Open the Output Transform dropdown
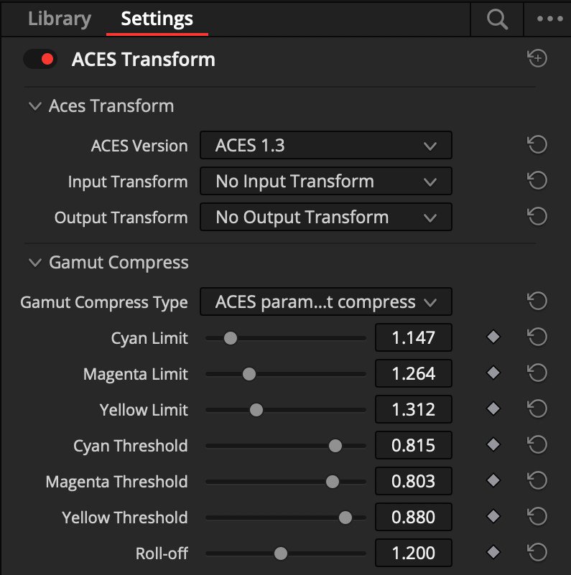Screen dimensions: 571x575 [325, 217]
